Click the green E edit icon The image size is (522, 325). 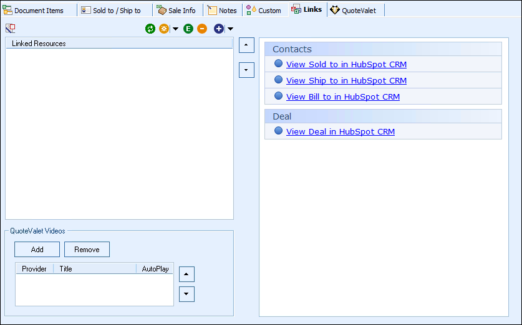tap(188, 29)
